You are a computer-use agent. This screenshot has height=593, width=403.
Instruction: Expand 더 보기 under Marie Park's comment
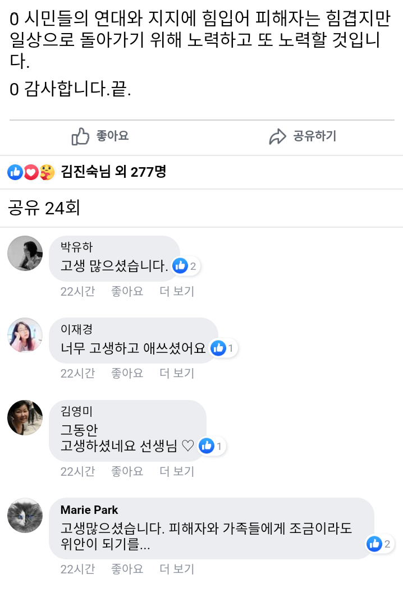(x=176, y=568)
